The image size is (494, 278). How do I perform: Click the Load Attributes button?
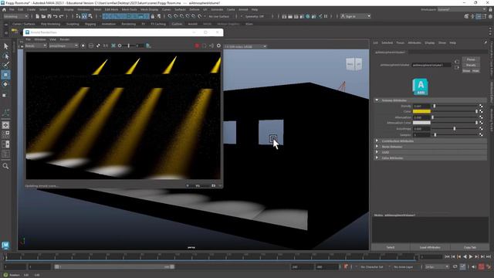coord(430,247)
